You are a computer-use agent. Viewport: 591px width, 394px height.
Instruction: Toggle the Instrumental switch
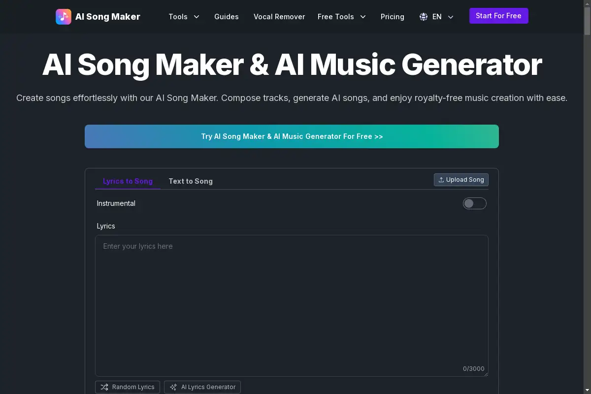point(475,203)
